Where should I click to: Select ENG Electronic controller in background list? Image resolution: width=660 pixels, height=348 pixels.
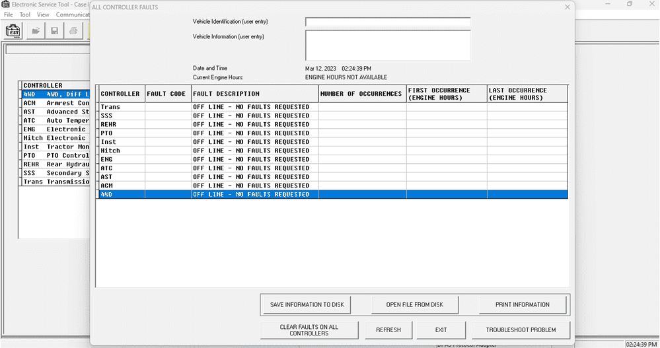(x=55, y=129)
